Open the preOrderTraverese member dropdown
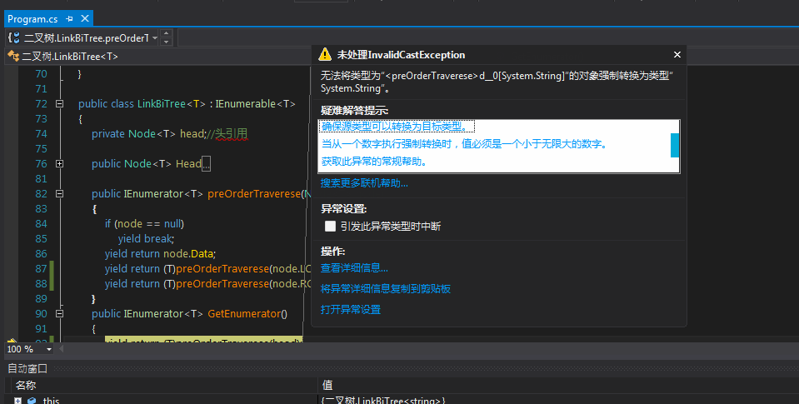Image resolution: width=799 pixels, height=404 pixels. (x=154, y=38)
